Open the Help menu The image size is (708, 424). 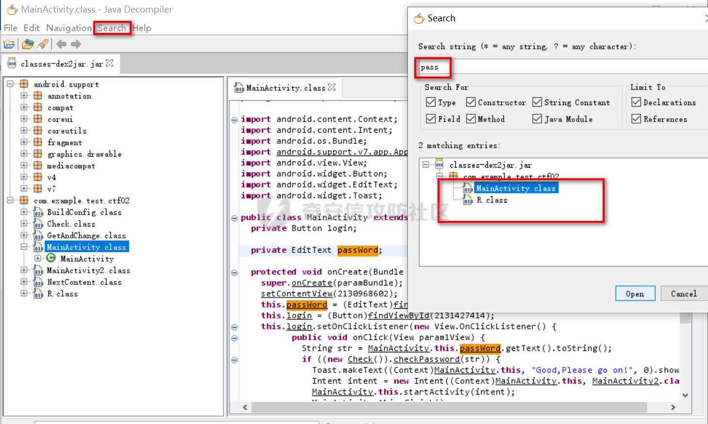pyautogui.click(x=142, y=28)
